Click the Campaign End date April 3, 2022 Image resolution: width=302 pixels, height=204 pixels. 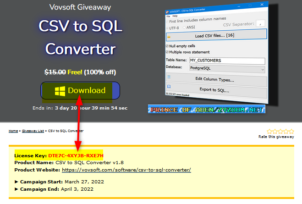click(77, 189)
